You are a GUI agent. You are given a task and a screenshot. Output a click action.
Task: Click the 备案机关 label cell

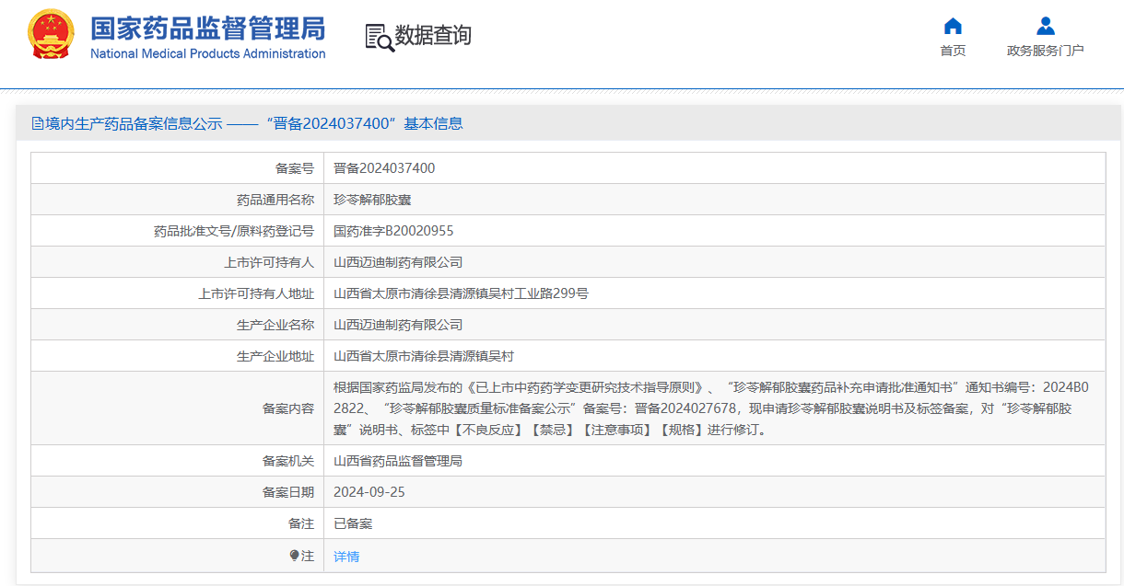[x=178, y=461]
